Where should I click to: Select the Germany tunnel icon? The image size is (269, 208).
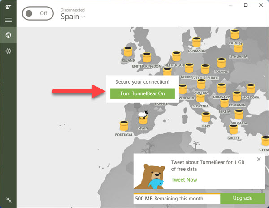pyautogui.click(x=189, y=68)
